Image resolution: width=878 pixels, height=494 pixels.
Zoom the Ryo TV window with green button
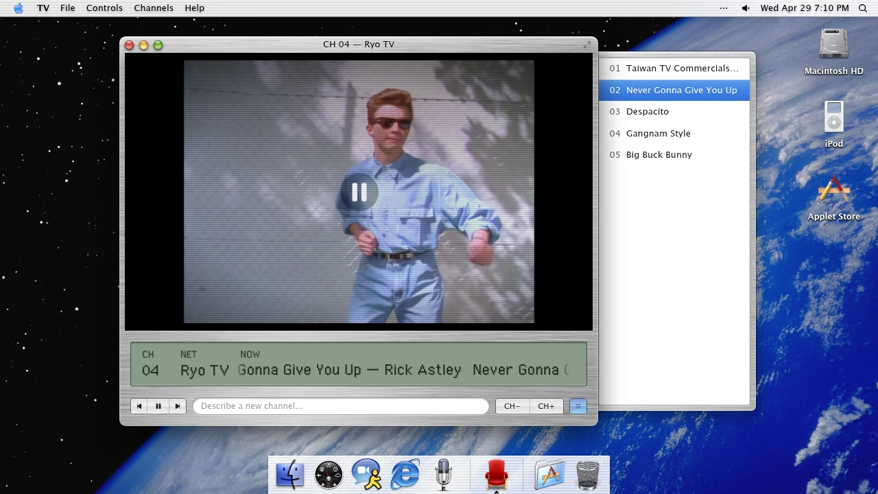(158, 45)
